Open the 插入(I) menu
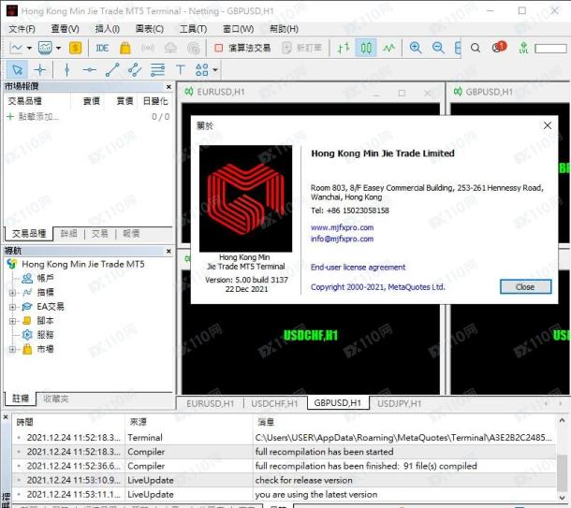The image size is (571, 508). (108, 29)
